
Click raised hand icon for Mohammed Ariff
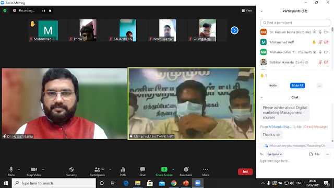tap(314, 42)
